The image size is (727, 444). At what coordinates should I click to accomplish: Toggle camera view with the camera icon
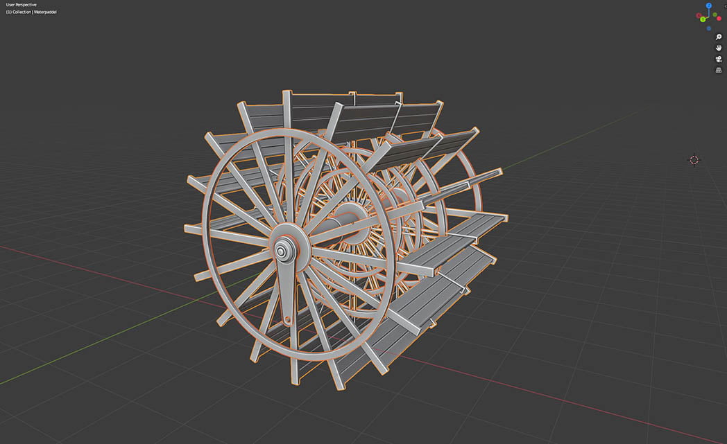point(719,59)
